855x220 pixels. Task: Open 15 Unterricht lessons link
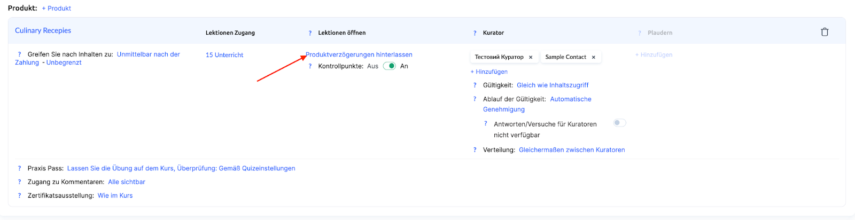click(224, 55)
